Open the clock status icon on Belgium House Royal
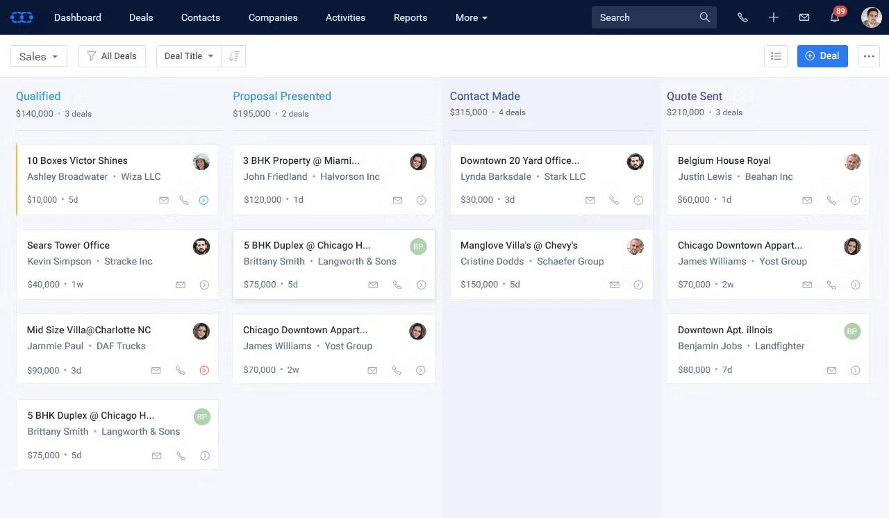 coord(856,199)
